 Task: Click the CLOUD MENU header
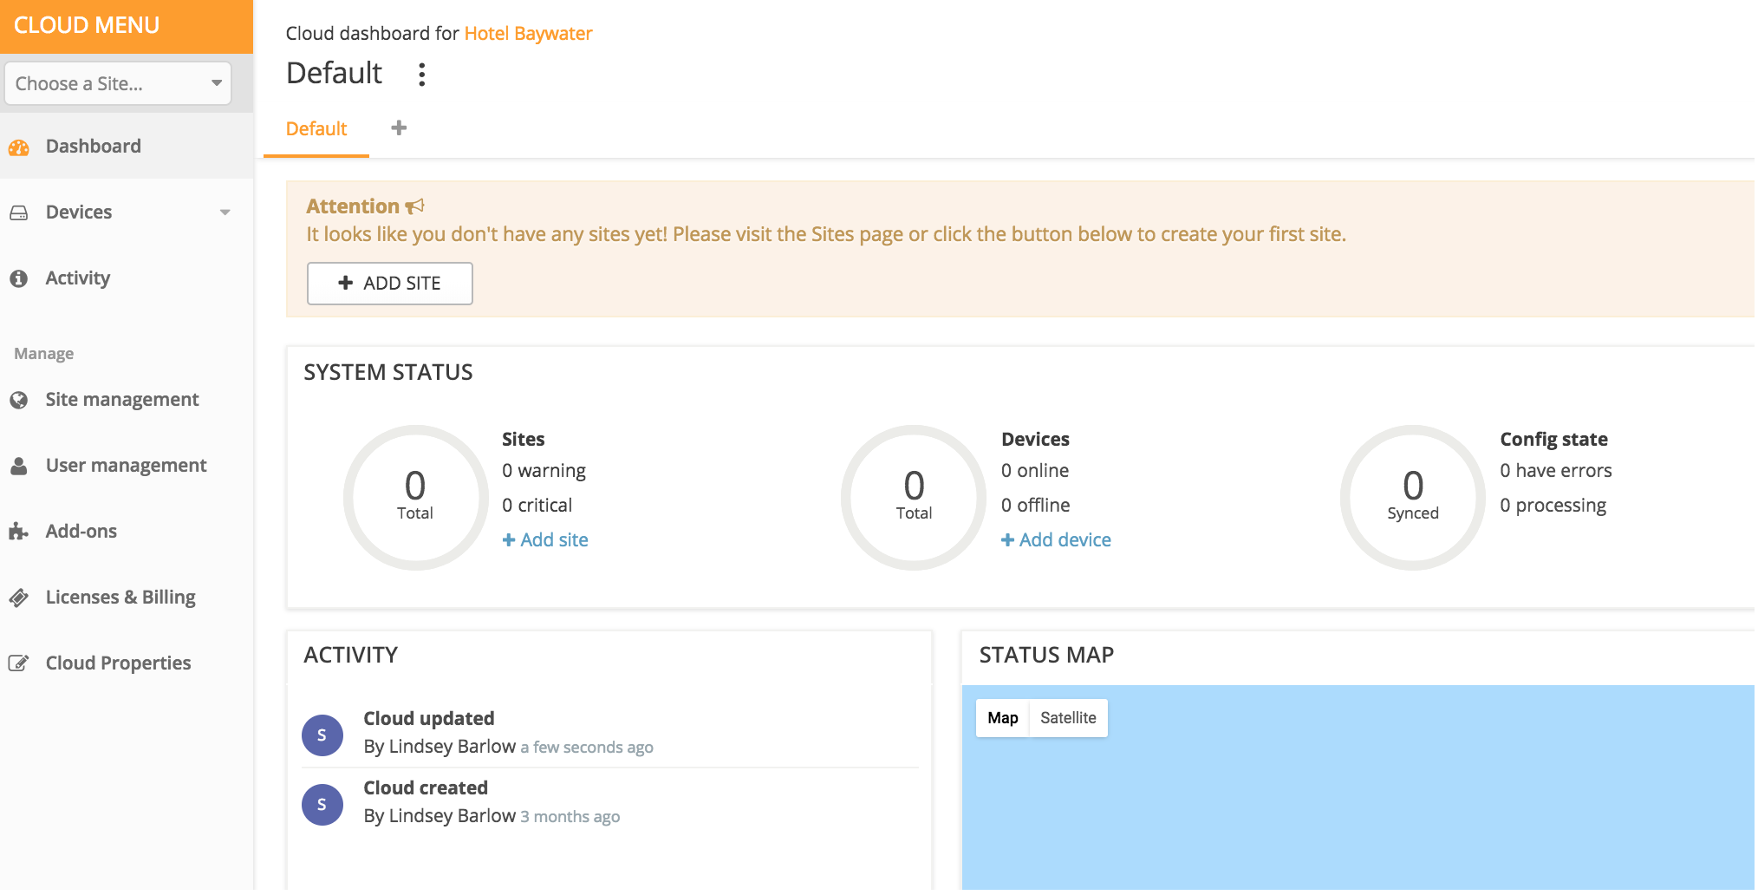coord(127,26)
